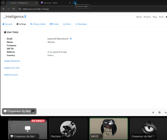Image resolution: width=167 pixels, height=140 pixels.
Task: Click the edit email pencil icon
Action: (71, 39)
